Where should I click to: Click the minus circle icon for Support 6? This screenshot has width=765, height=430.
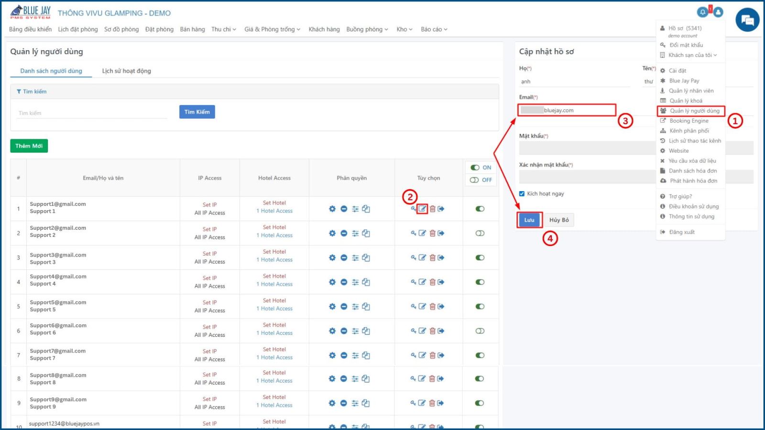[x=343, y=331]
